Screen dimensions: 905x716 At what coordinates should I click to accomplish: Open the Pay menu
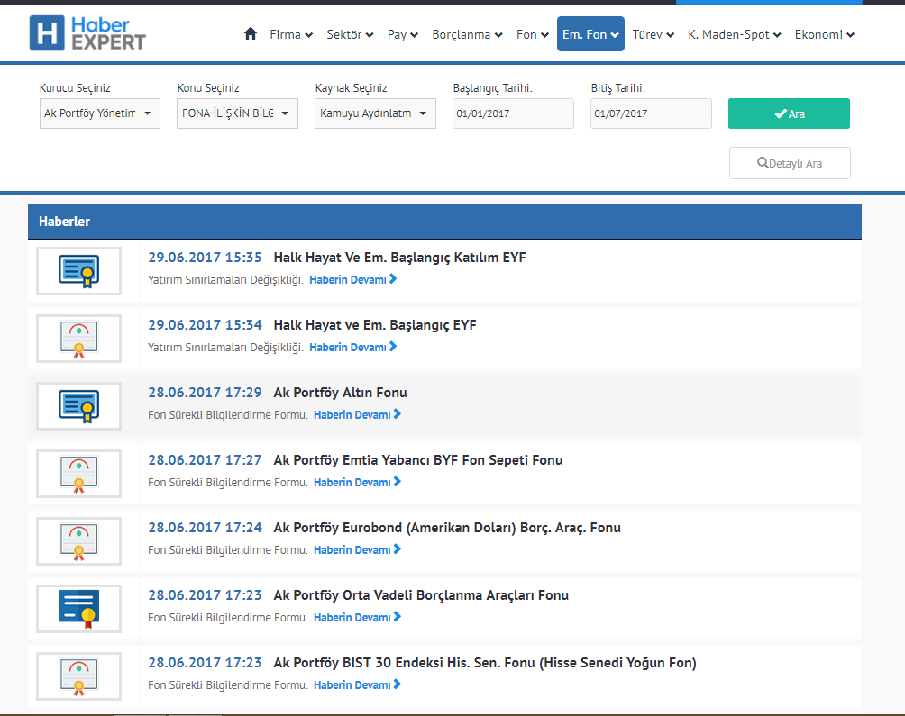pyautogui.click(x=403, y=34)
